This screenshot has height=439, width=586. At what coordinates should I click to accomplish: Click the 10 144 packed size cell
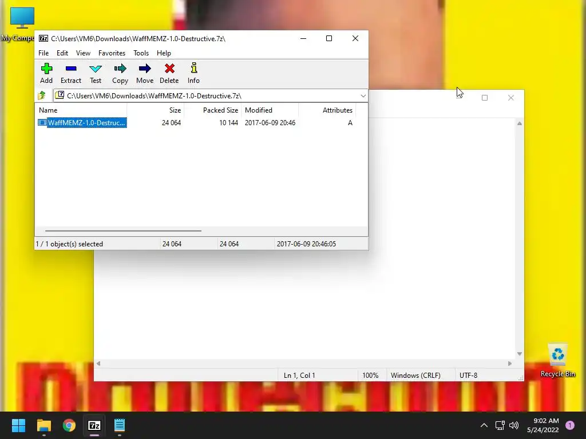(228, 122)
